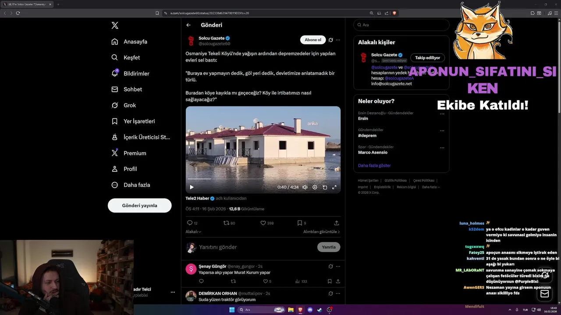Click the Takip ediliyor button
Image resolution: width=561 pixels, height=315 pixels.
tap(427, 58)
